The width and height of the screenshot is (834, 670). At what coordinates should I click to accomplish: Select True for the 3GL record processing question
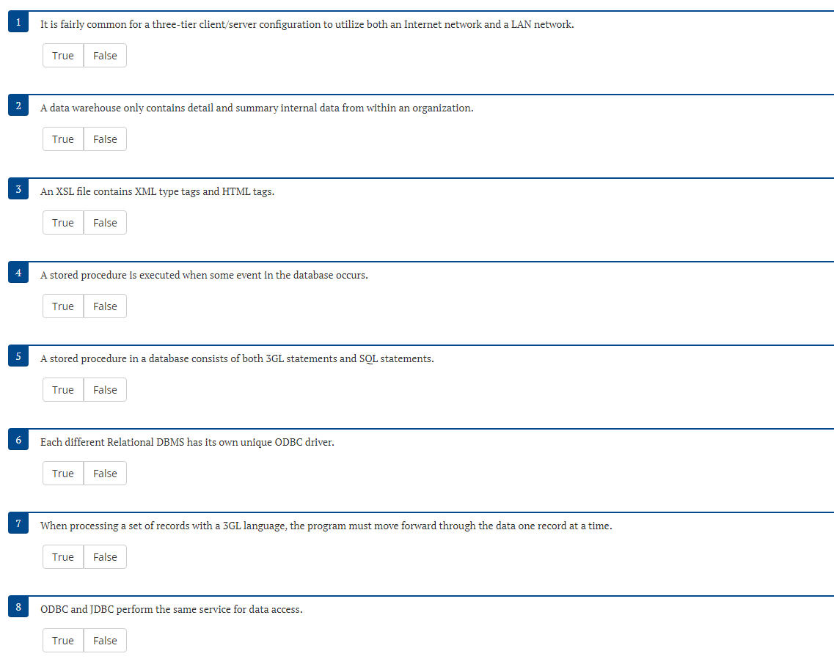point(63,556)
